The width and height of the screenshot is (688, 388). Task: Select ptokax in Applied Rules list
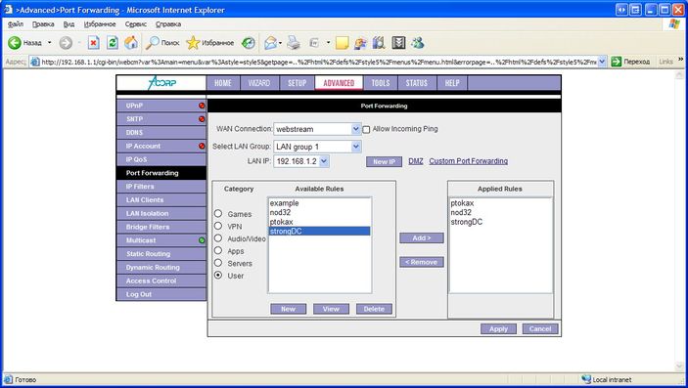pos(500,203)
